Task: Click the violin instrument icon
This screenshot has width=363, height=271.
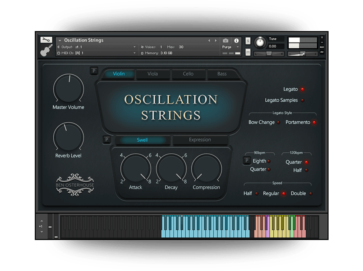Action: click(x=46, y=50)
